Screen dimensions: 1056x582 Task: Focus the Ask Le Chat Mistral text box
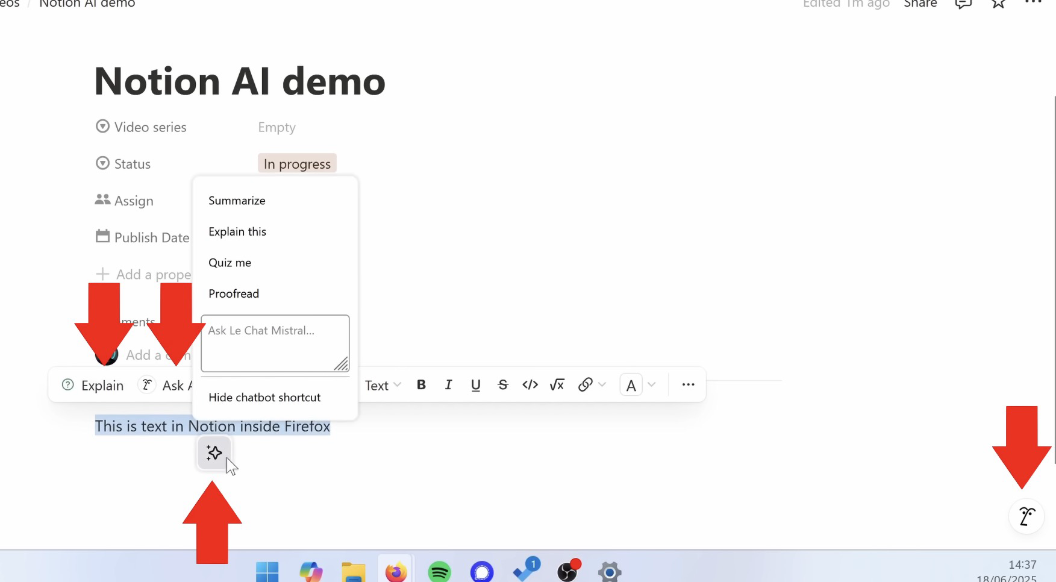tap(275, 343)
